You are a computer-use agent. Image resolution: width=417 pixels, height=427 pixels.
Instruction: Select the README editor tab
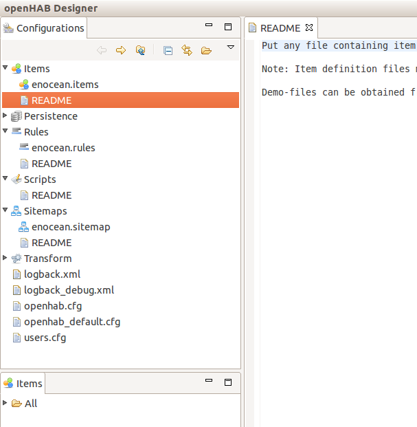[280, 28]
